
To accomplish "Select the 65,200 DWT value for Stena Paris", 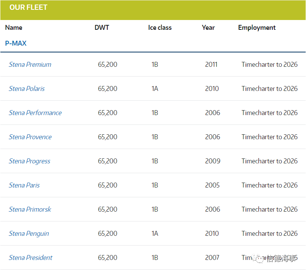I will (x=108, y=185).
